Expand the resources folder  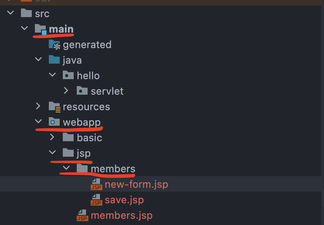[38, 106]
